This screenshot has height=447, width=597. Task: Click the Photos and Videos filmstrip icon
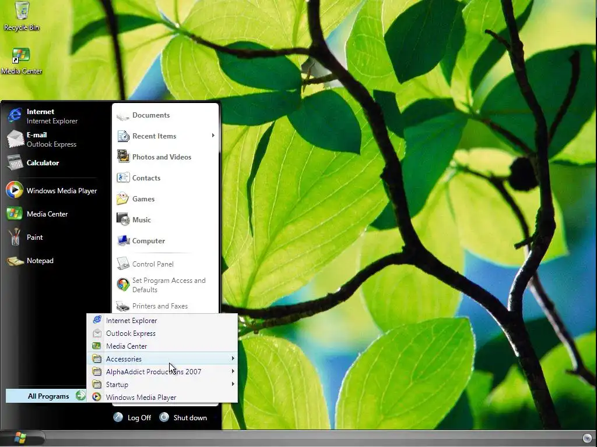(x=123, y=157)
